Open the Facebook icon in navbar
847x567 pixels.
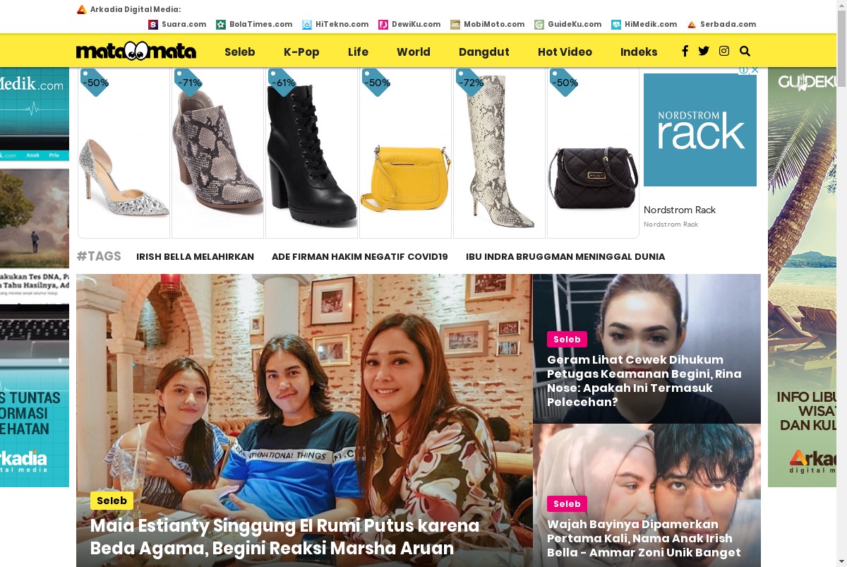point(685,51)
